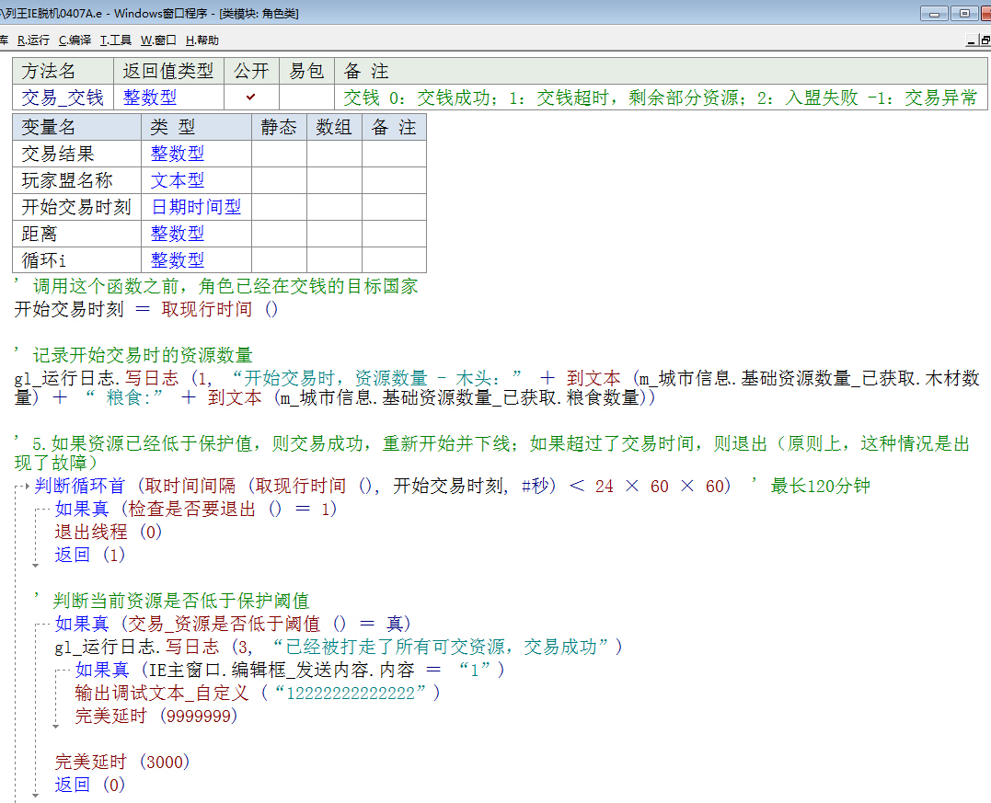Viewport: 991px width, 803px height.
Task: Click the 交易_交钱 method name cell
Action: (63, 98)
